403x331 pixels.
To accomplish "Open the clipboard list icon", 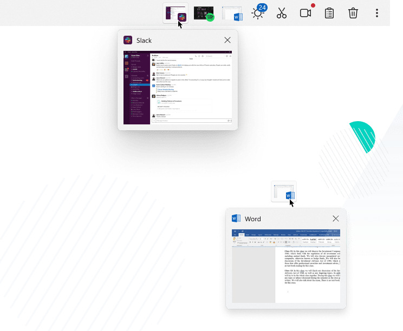I will click(x=329, y=14).
